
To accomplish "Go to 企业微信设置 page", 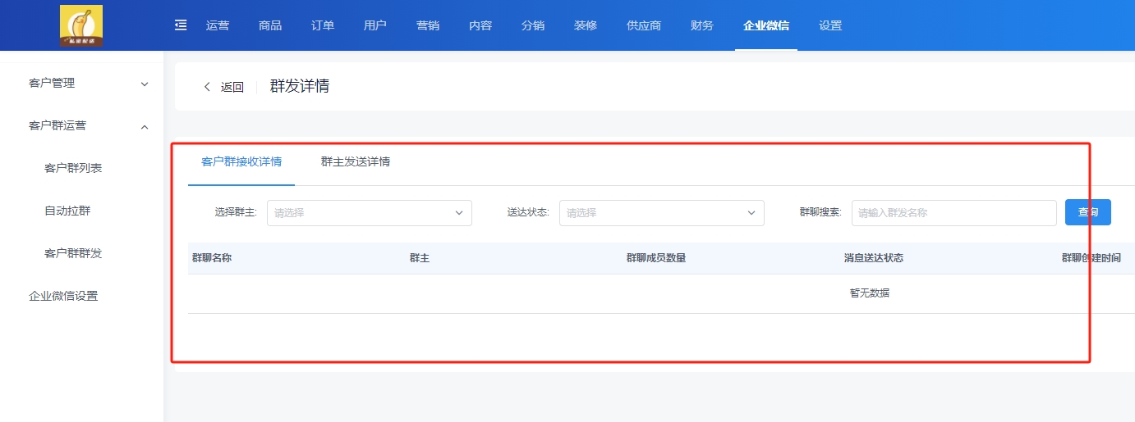I will coord(63,297).
